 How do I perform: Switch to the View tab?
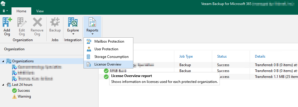(40, 11)
